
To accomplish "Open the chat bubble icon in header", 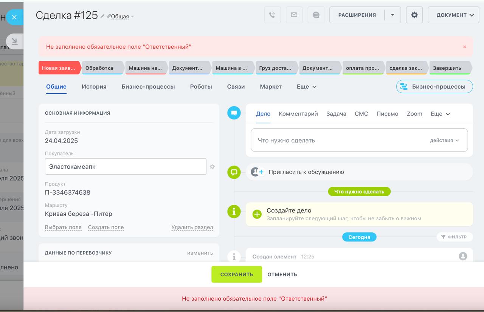I will click(x=316, y=15).
